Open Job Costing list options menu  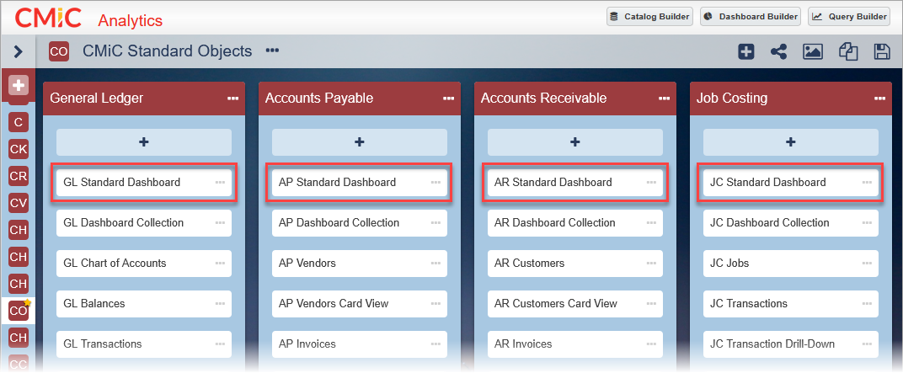click(879, 99)
